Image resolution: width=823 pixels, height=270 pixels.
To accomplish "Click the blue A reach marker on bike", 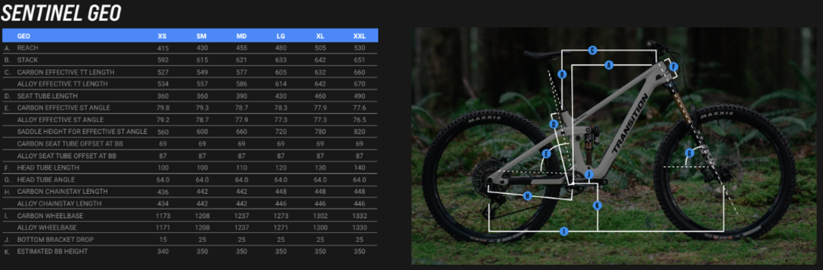I will tap(608, 65).
